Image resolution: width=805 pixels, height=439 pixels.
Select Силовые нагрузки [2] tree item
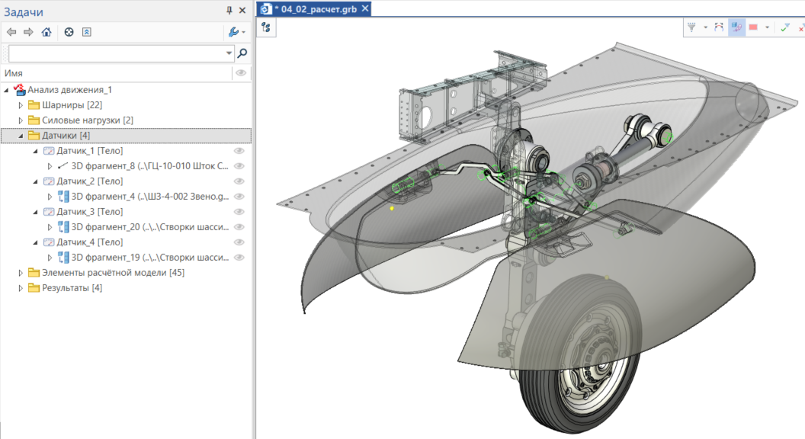[87, 120]
